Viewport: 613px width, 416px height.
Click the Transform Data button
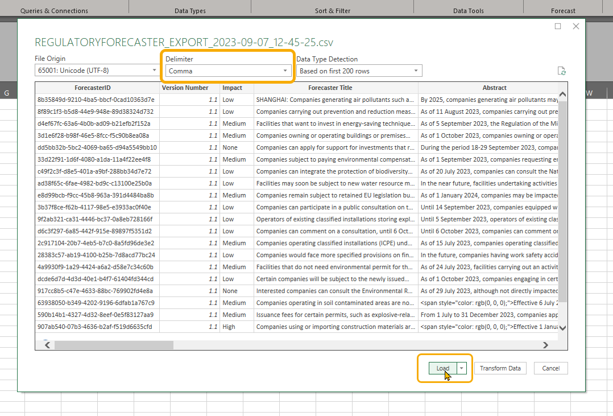click(x=500, y=368)
